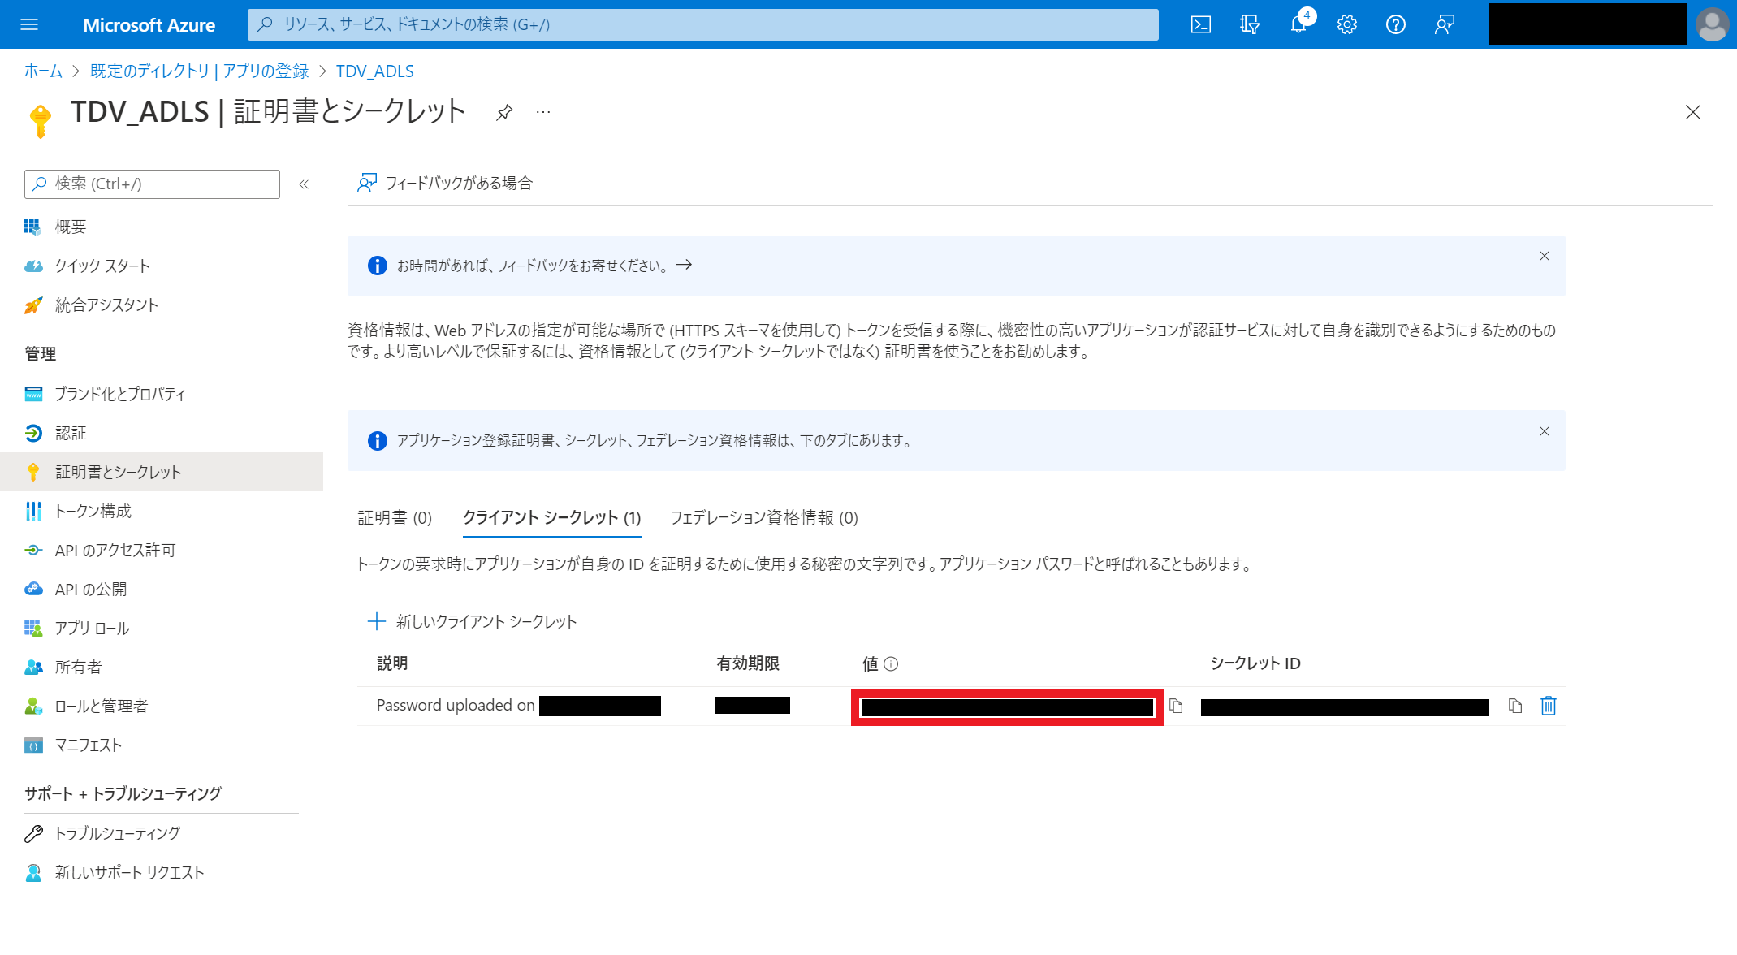Screen dimensions: 1737x955
Task: Open Cloud Shell from the top bar
Action: click(x=1201, y=24)
